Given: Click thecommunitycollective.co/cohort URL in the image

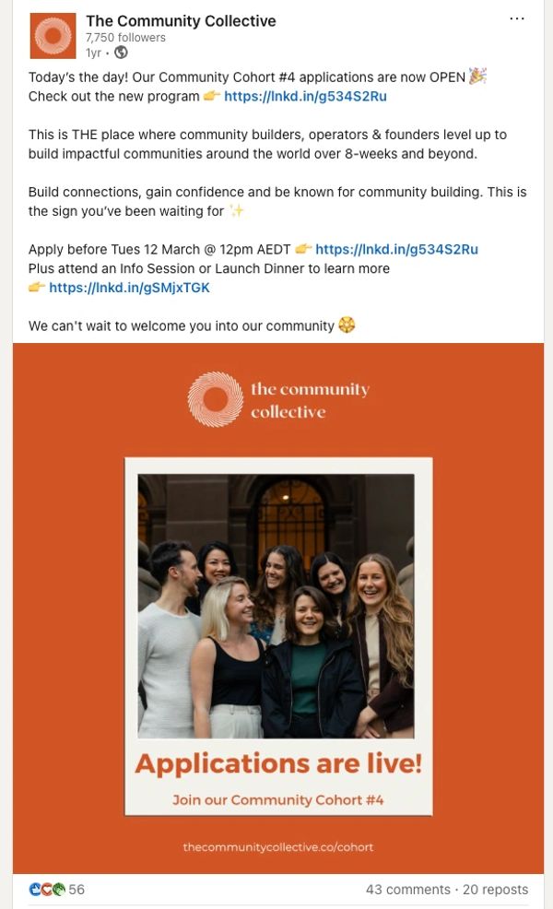Looking at the screenshot, I should click(x=277, y=846).
